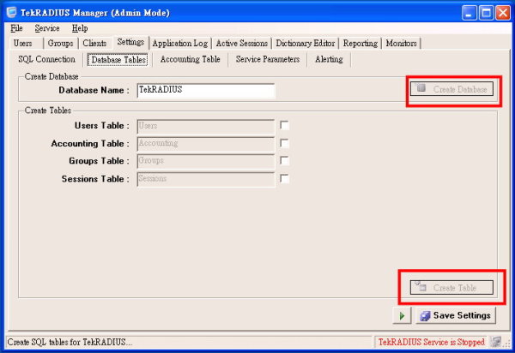Open the Dictionary Editor tab
This screenshot has width=515, height=353.
(x=305, y=43)
